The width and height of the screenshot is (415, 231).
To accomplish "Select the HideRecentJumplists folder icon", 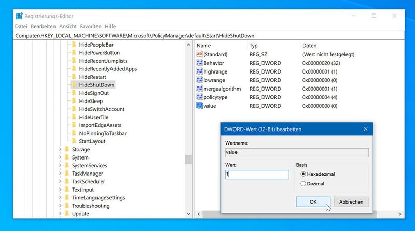I will tap(74, 61).
